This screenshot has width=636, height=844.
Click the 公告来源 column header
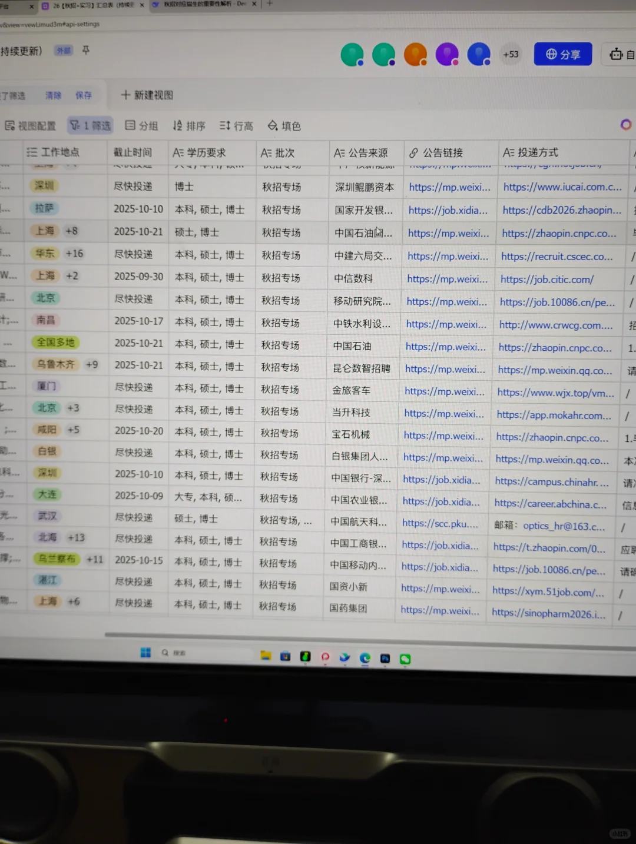[x=366, y=153]
